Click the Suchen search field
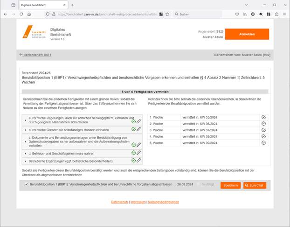 [198, 14]
